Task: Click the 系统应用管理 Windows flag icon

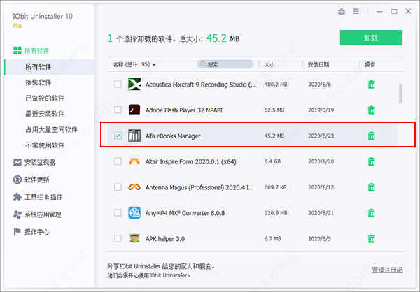Action: [x=17, y=214]
